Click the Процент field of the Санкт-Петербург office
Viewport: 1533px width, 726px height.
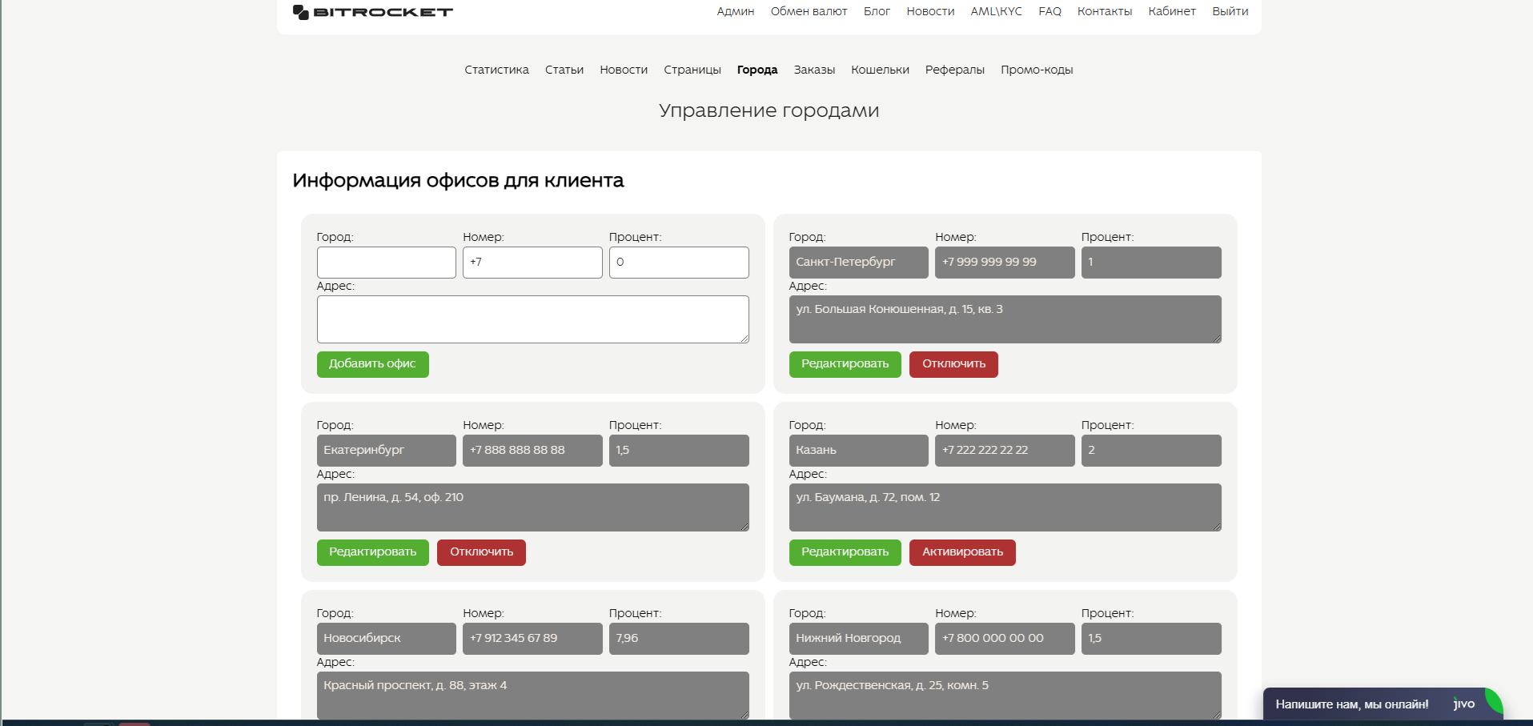[x=1151, y=263]
